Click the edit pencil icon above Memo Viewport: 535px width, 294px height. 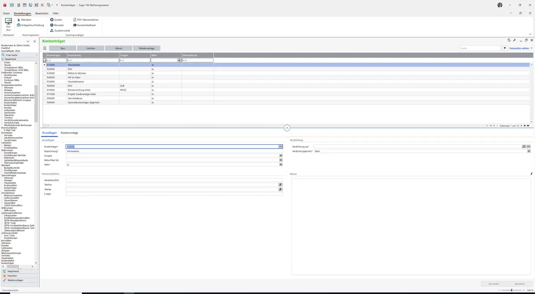(x=531, y=174)
